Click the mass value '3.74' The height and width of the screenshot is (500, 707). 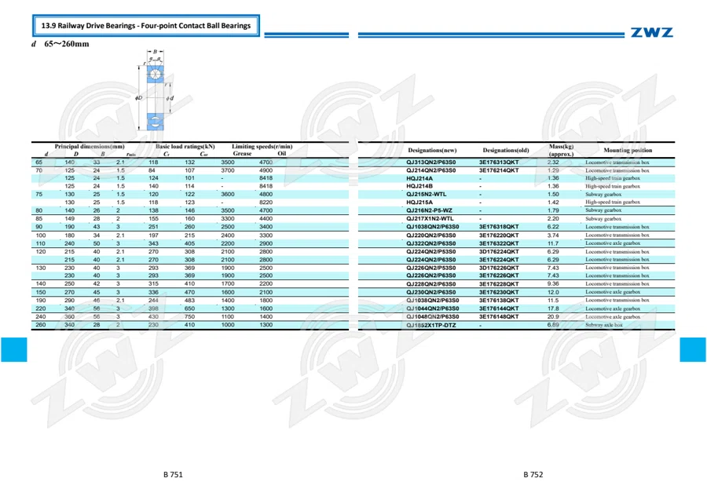coord(553,235)
